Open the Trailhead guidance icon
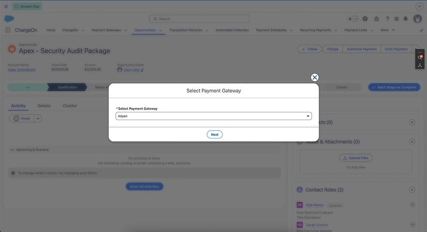Viewport: 427px width, 232px height. tap(377, 19)
